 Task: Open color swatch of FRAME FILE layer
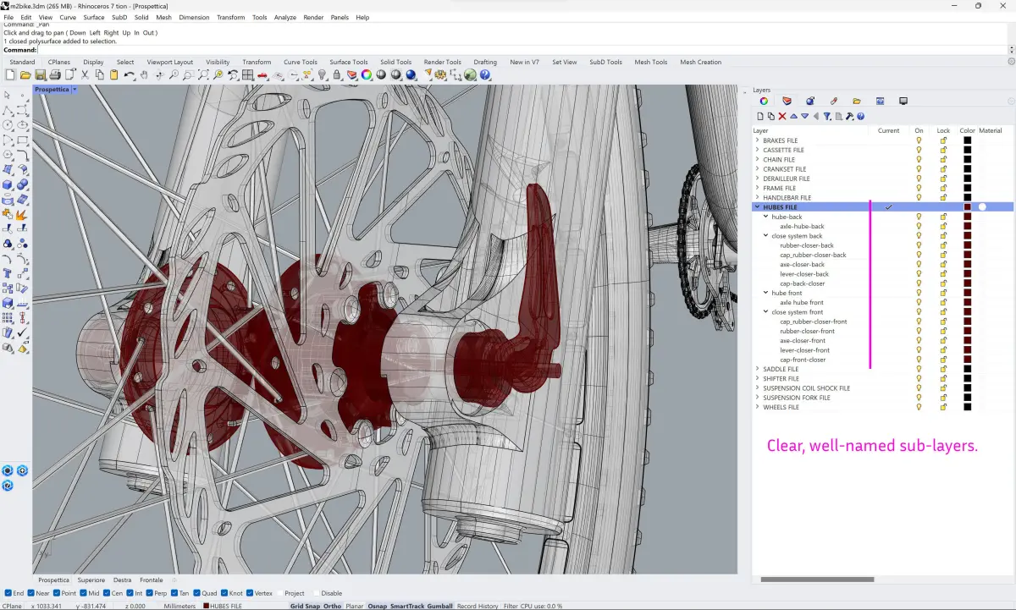(x=967, y=188)
